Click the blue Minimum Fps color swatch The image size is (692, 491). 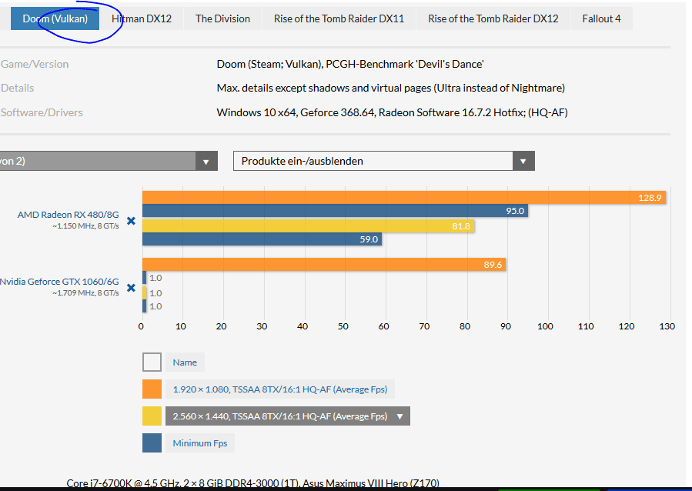[x=152, y=443]
